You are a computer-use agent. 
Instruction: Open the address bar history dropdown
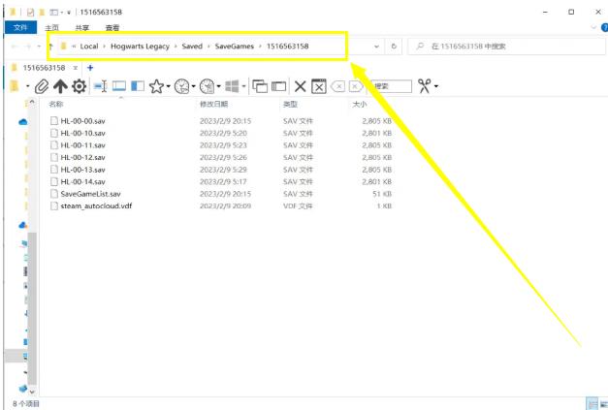[377, 47]
